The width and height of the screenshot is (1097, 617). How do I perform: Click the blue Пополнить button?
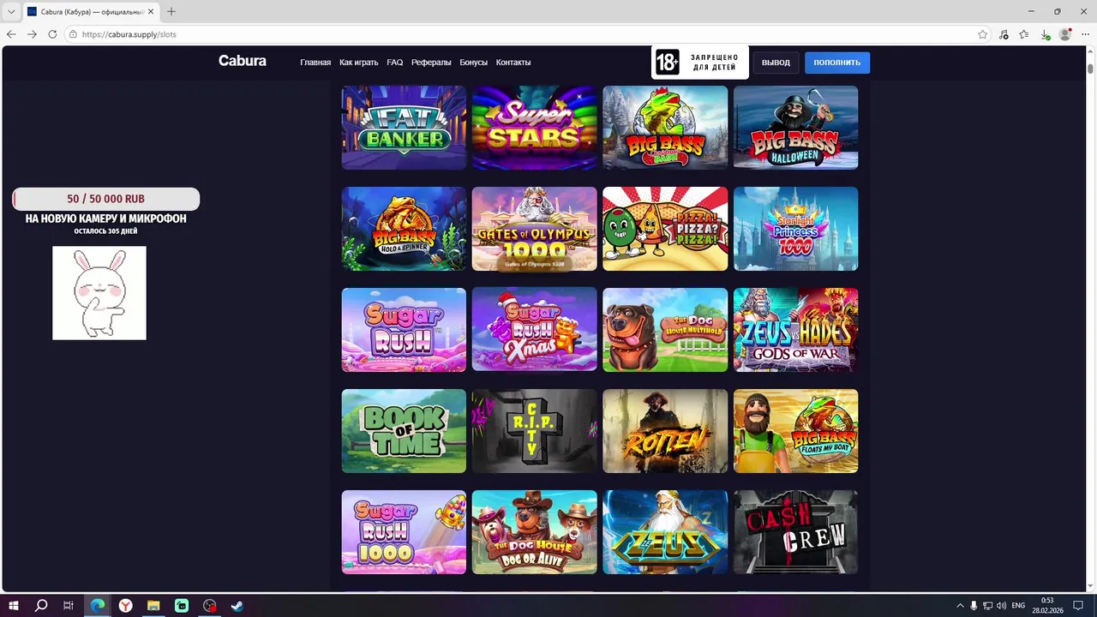pos(837,62)
